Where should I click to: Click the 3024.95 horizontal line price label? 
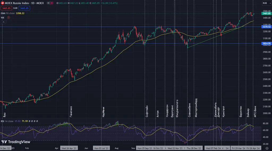tap(266, 44)
